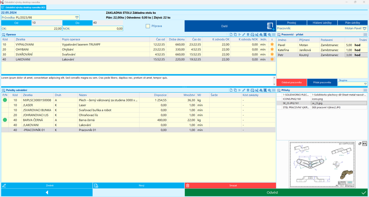Click green status dot for MJPLSC3000150008 item
This screenshot has width=369, height=197.
[5, 100]
